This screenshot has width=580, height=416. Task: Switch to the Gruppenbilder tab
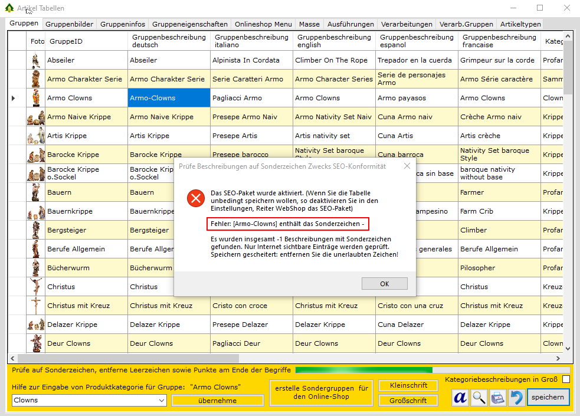click(69, 24)
